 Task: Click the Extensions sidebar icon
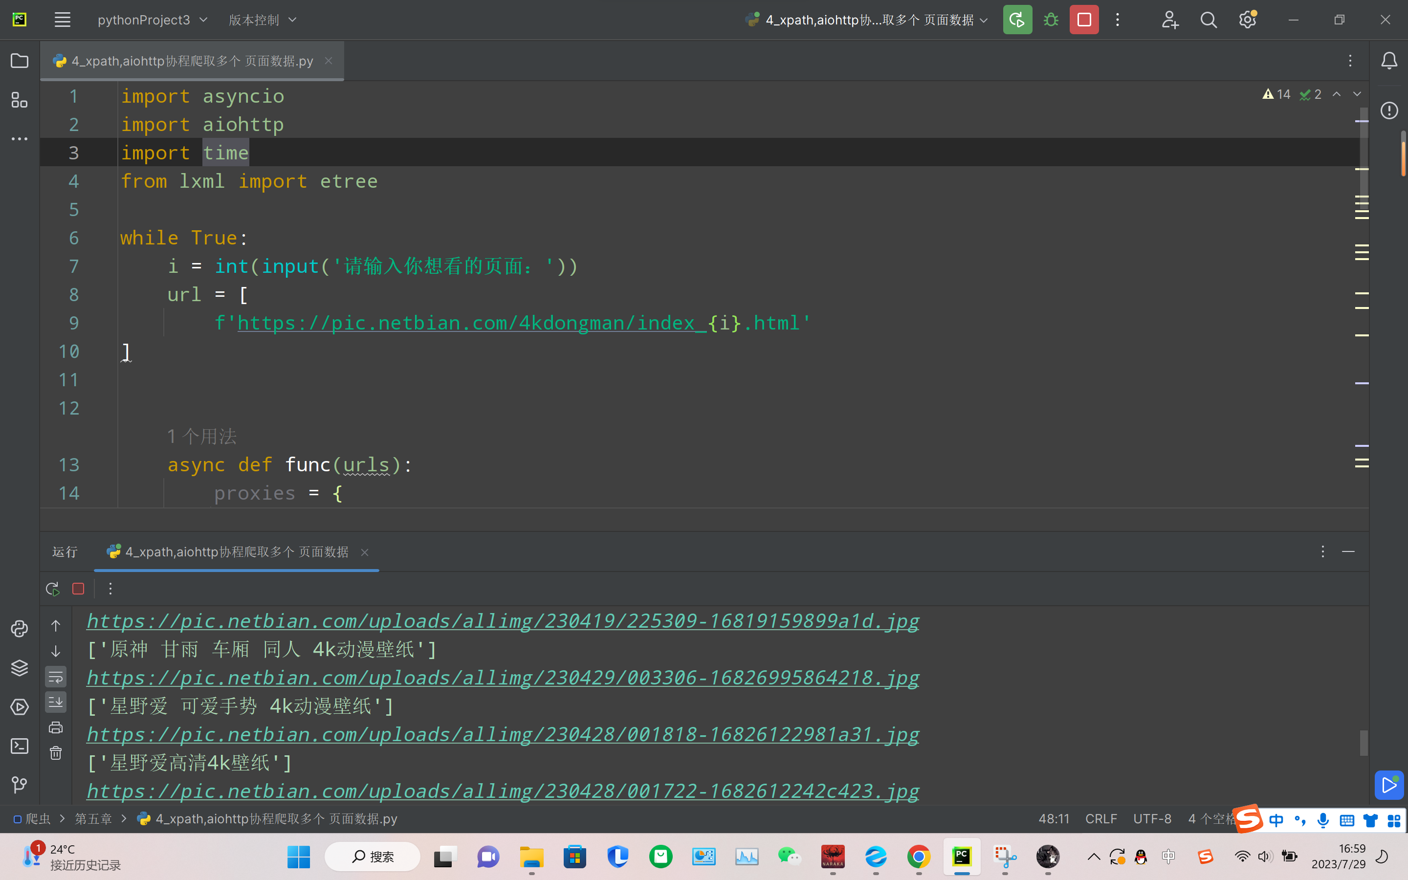19,99
